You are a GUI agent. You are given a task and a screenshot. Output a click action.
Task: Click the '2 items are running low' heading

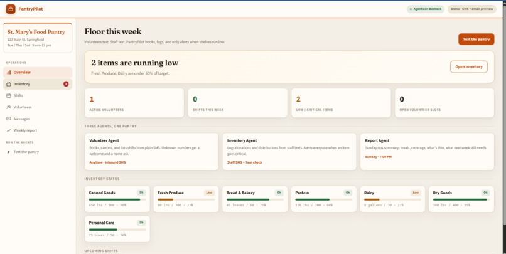[134, 63]
